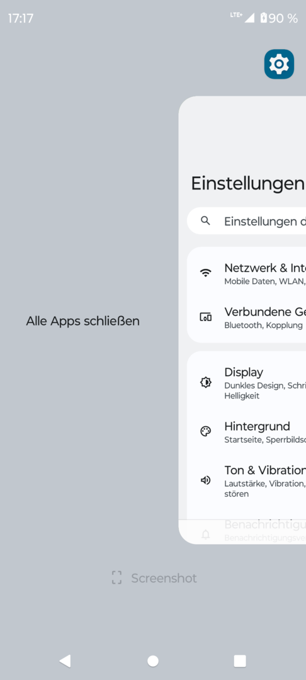This screenshot has height=680, width=306.
Task: Tap the Wi-Fi icon beside Netzwerk
Action: pos(205,273)
